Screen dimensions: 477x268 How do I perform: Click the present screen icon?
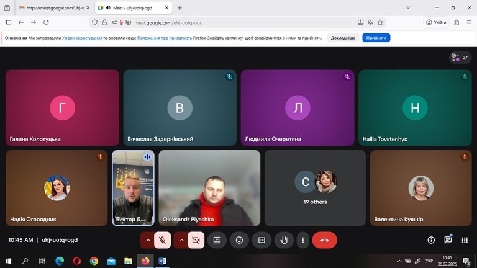(217, 240)
